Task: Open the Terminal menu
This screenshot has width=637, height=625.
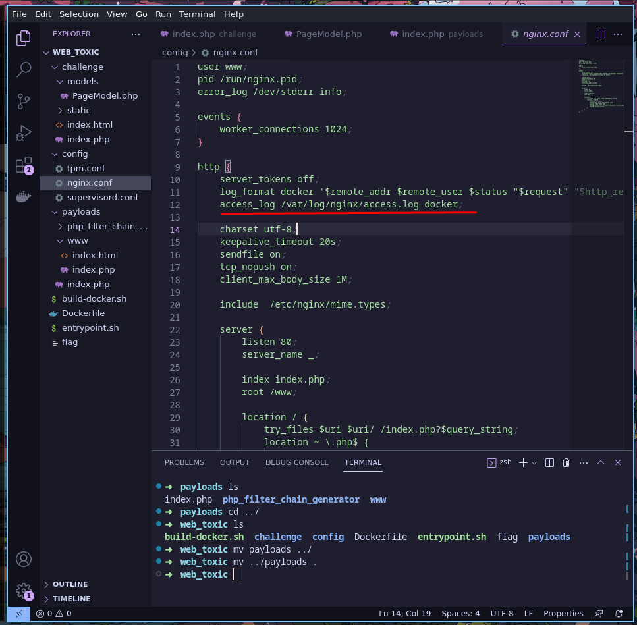Action: tap(198, 14)
